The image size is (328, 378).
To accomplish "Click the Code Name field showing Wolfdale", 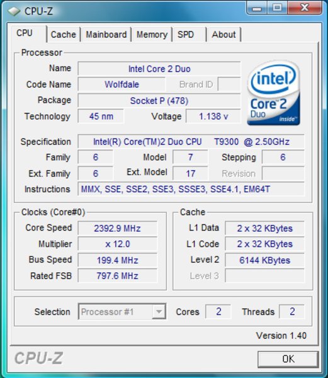I will coord(122,84).
